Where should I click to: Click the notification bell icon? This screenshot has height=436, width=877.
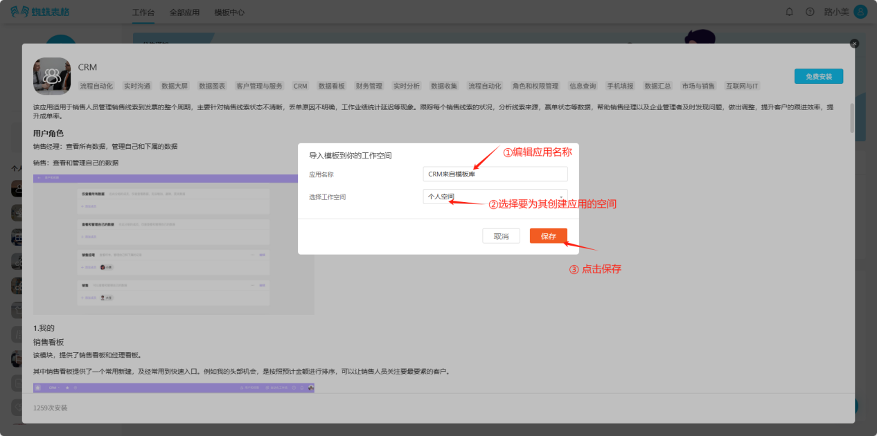click(x=789, y=12)
